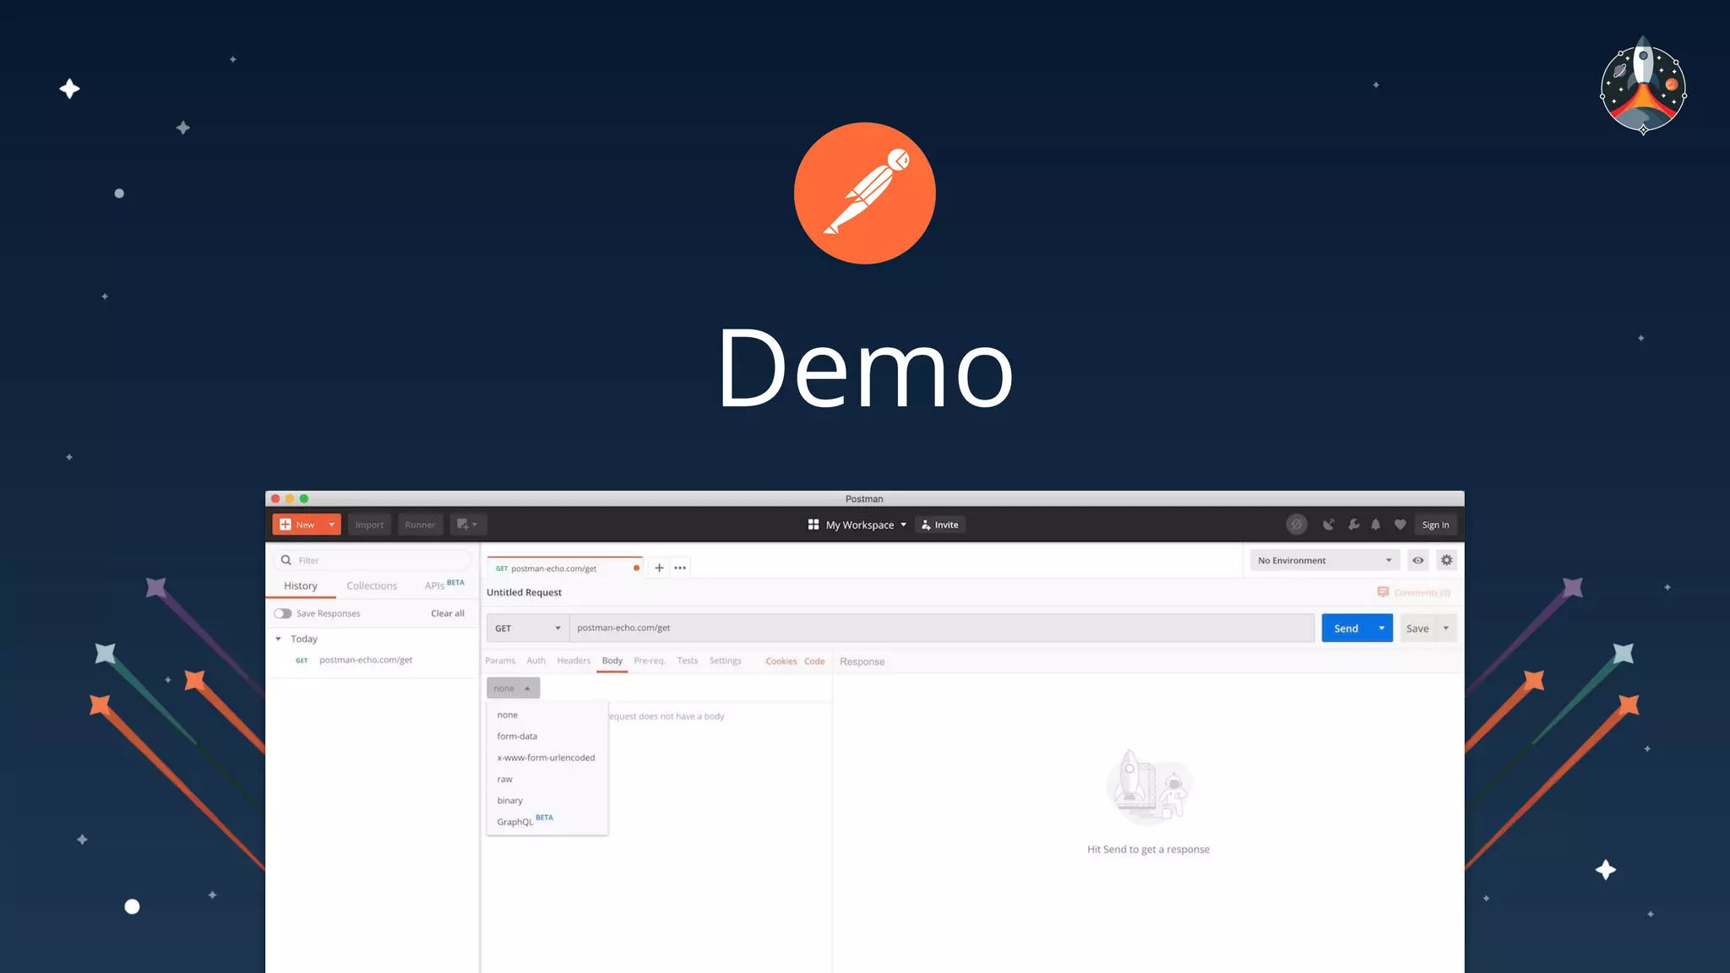
Task: Choose raw body type
Action: (x=547, y=779)
